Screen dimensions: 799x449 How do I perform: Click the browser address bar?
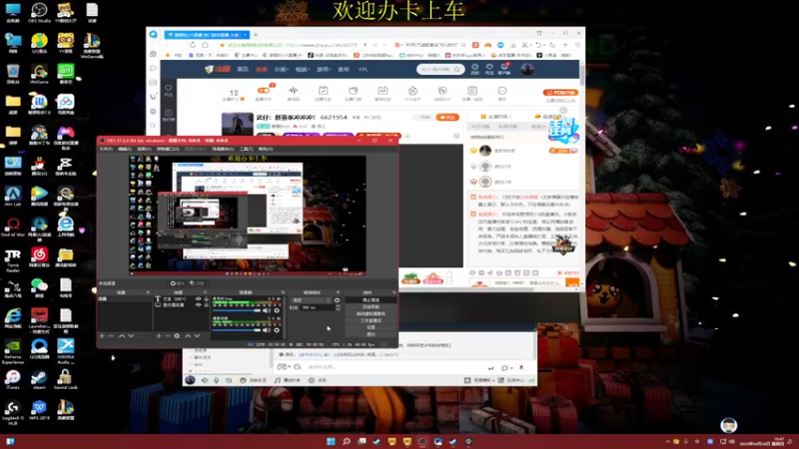coord(291,45)
